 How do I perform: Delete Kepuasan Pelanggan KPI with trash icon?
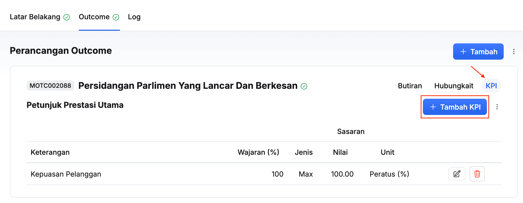coord(477,174)
